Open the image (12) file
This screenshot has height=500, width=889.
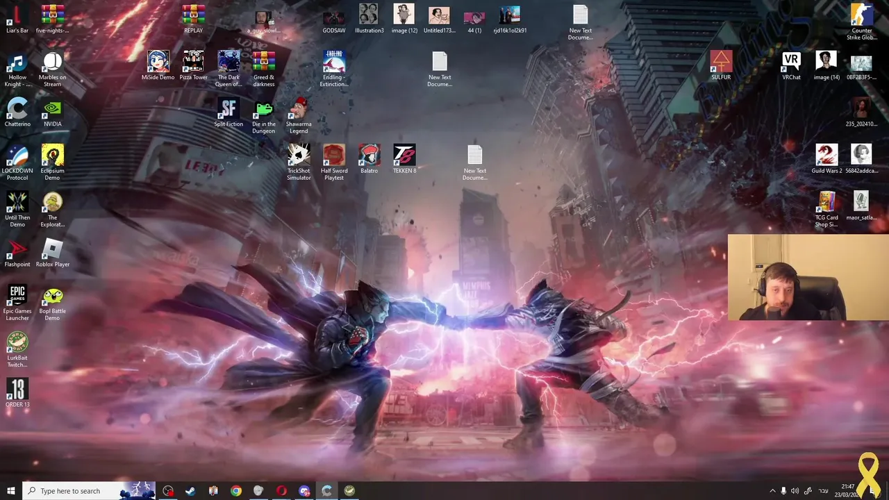(x=404, y=19)
